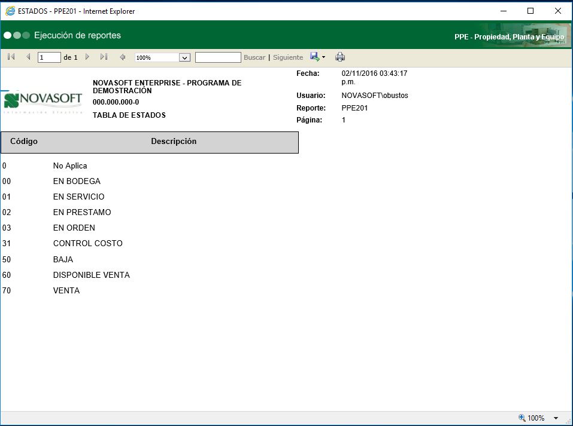Select the 'CONTROL COSTO' description
573x426 pixels.
point(87,243)
